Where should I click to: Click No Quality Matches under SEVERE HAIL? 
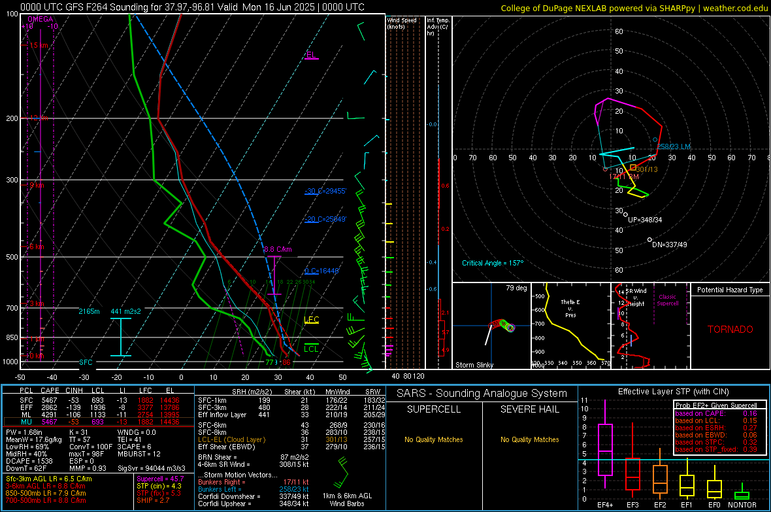tap(529, 439)
